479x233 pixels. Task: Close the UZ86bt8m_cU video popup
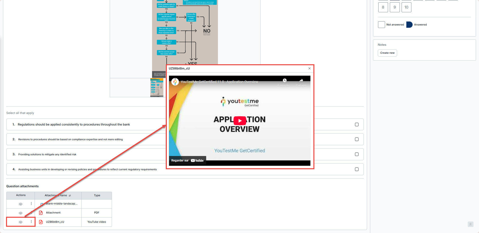[x=309, y=68]
